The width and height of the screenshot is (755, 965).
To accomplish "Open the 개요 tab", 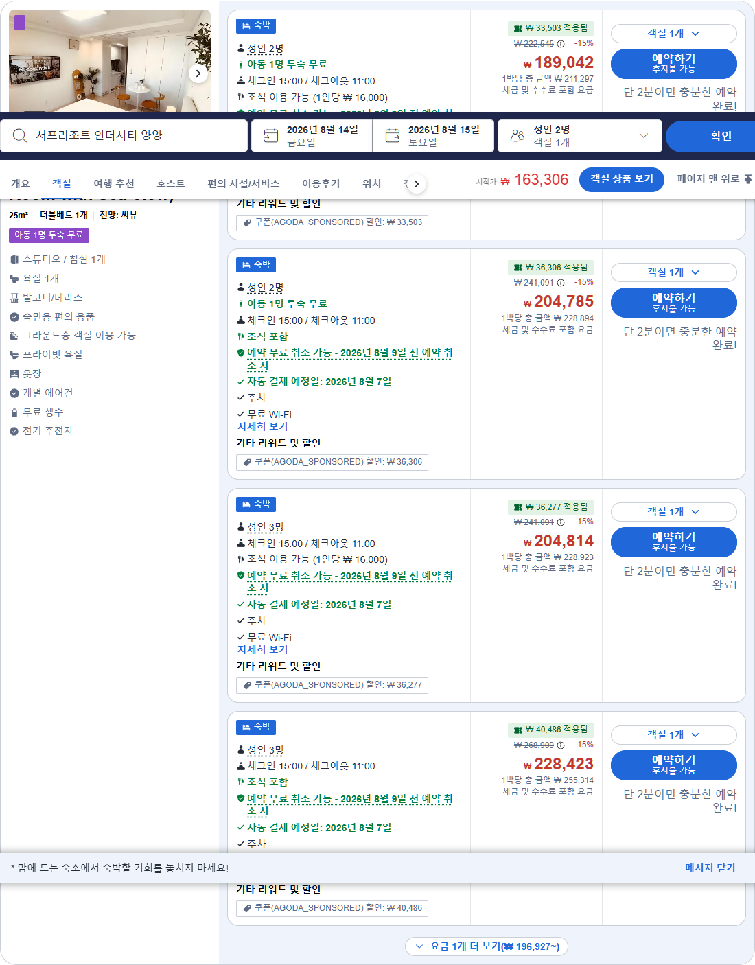I will click(20, 183).
